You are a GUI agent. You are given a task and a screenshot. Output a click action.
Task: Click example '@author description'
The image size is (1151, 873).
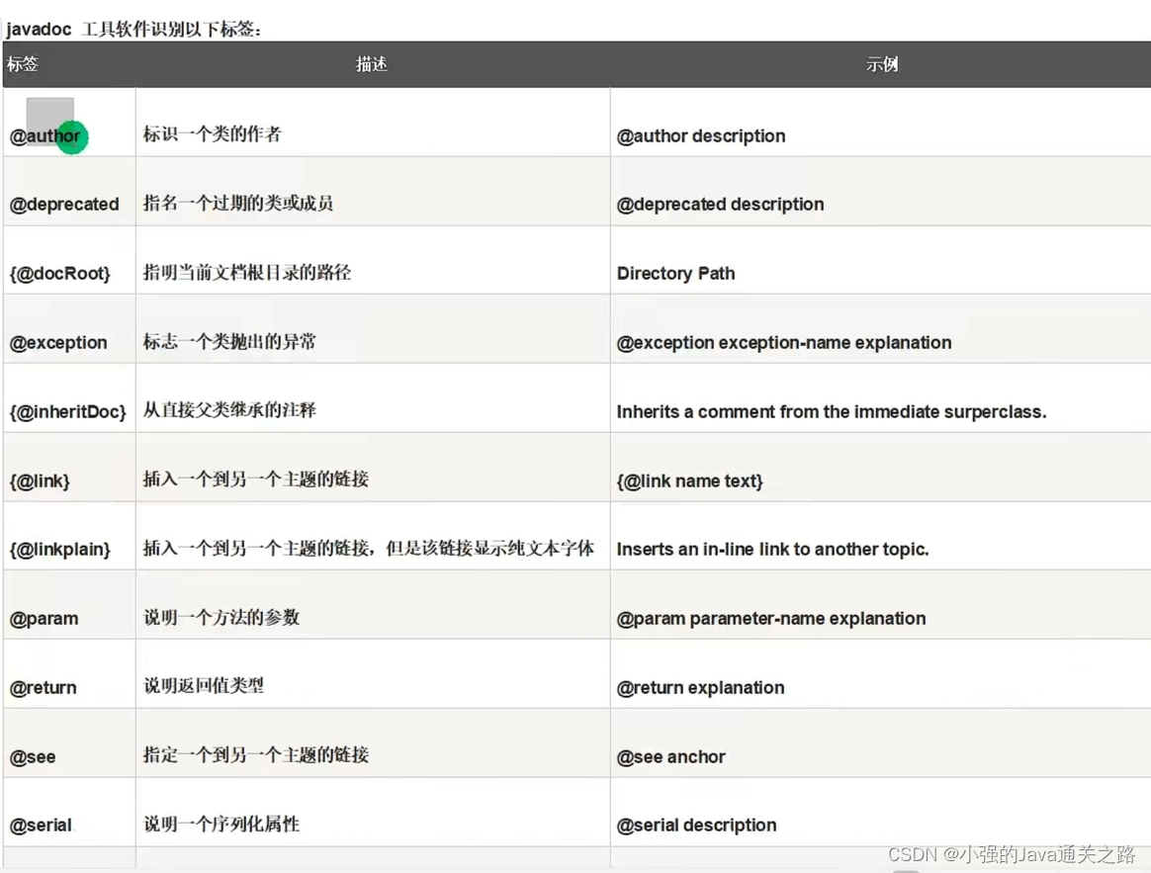(701, 135)
